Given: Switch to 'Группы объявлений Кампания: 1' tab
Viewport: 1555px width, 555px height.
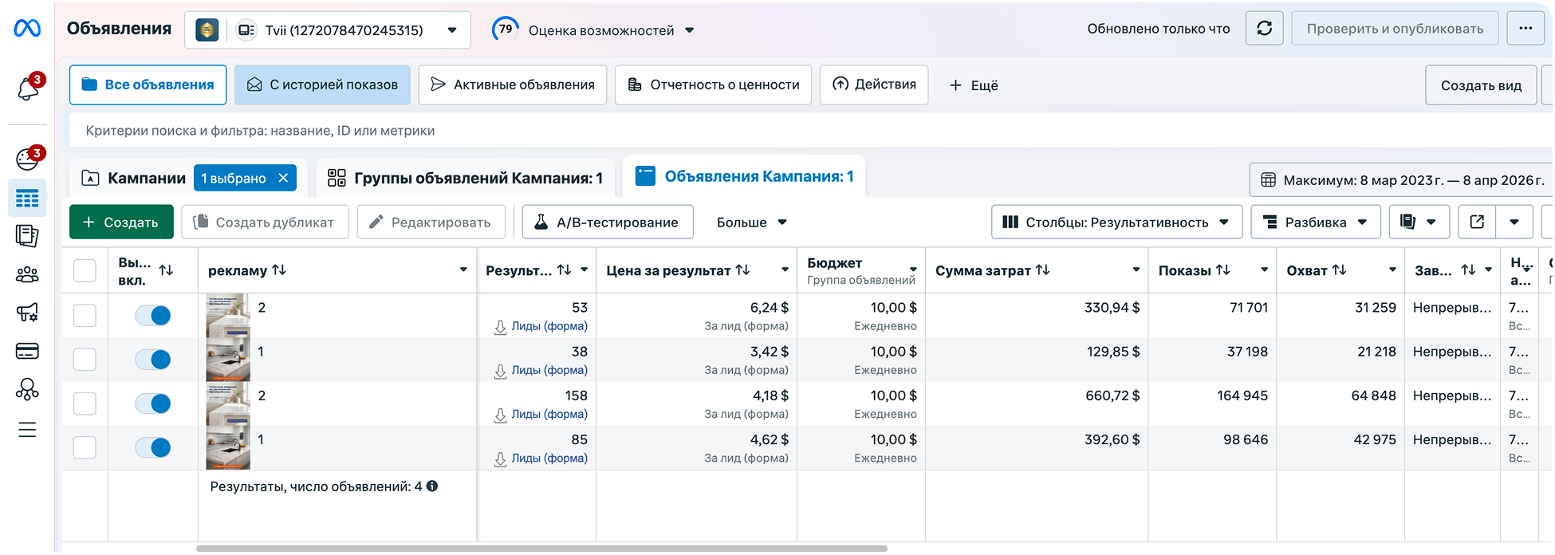Looking at the screenshot, I should (466, 178).
